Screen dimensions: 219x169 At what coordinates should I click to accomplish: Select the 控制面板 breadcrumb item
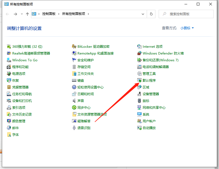pos(49,14)
